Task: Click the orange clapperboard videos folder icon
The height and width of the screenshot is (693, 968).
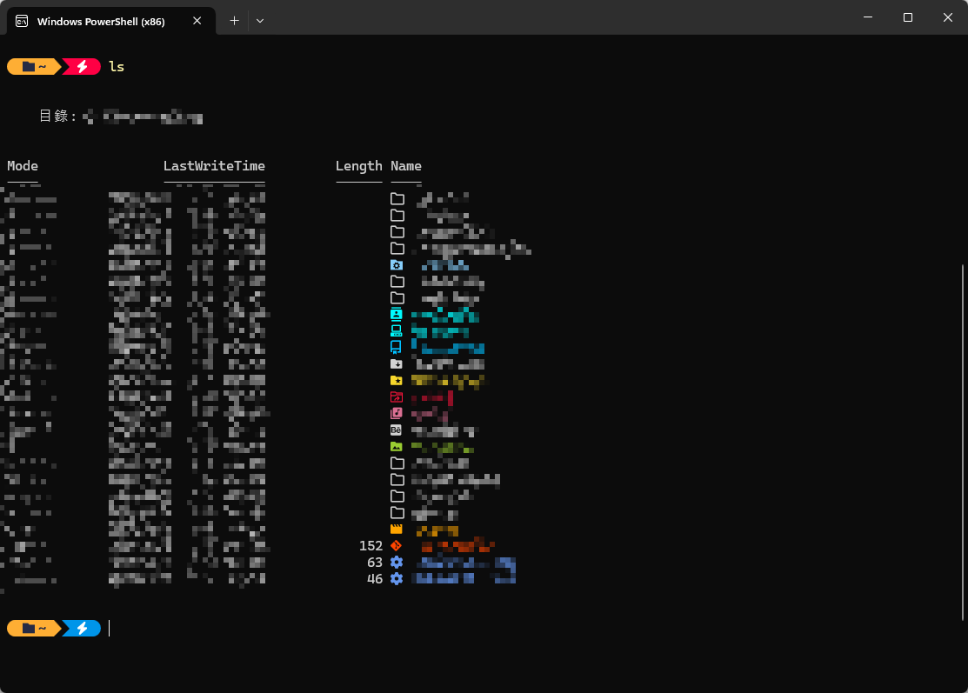Action: [397, 529]
